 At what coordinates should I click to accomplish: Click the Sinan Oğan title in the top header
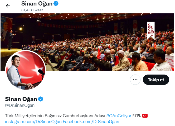[x=37, y=4]
